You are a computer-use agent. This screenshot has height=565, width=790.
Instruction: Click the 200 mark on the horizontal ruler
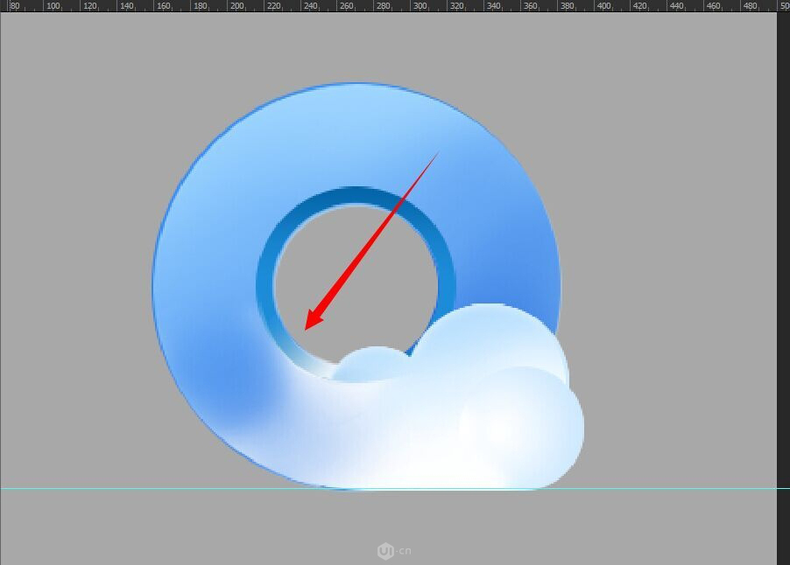(236, 5)
